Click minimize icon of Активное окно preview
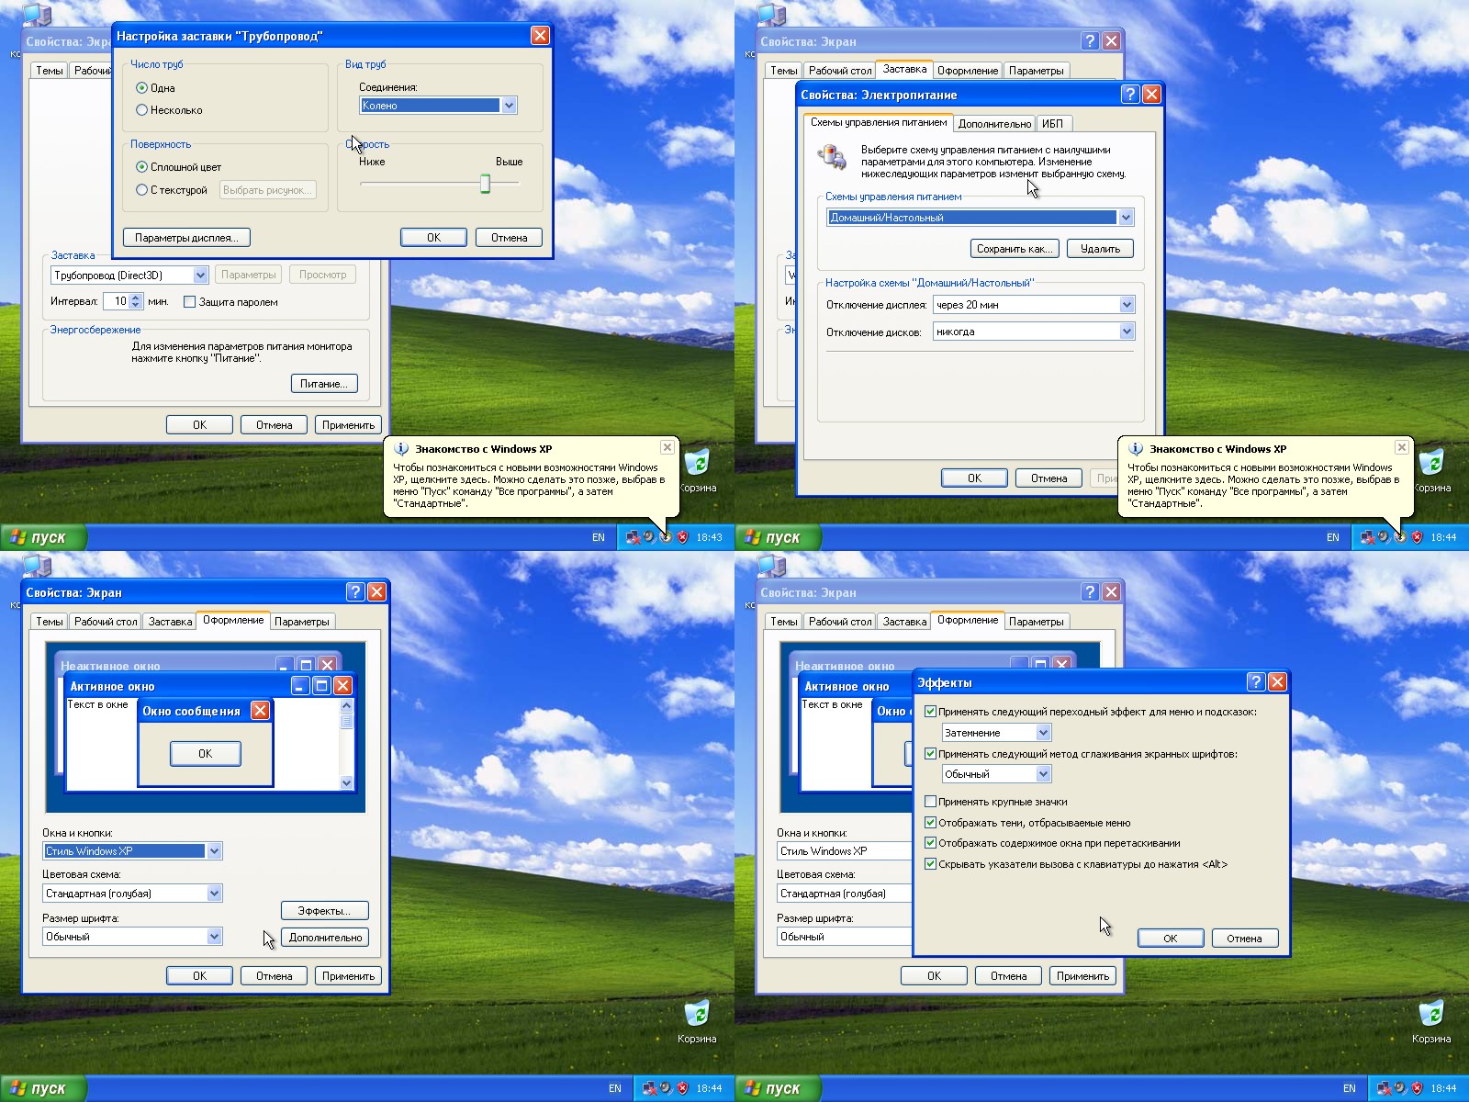This screenshot has width=1469, height=1102. (300, 685)
